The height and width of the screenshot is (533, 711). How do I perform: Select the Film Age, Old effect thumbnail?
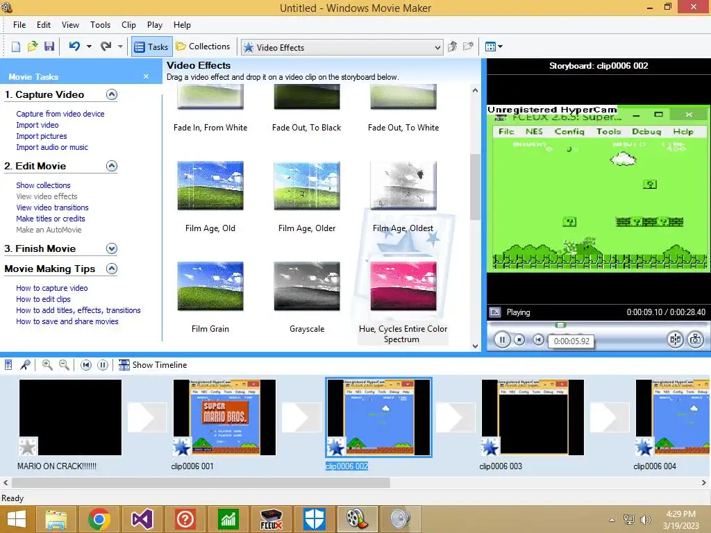(210, 186)
